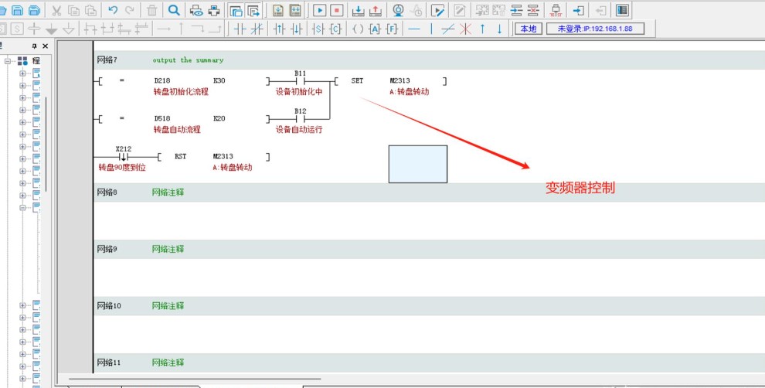765x388 pixels.
Task: Pin the project panel with pushpin
Action: [x=34, y=46]
